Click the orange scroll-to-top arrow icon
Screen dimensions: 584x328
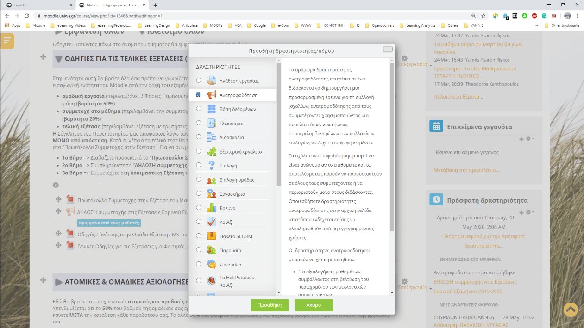click(570, 310)
